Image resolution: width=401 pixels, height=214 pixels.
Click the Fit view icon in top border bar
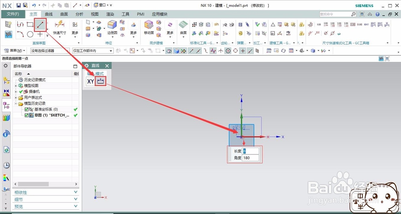point(269,51)
